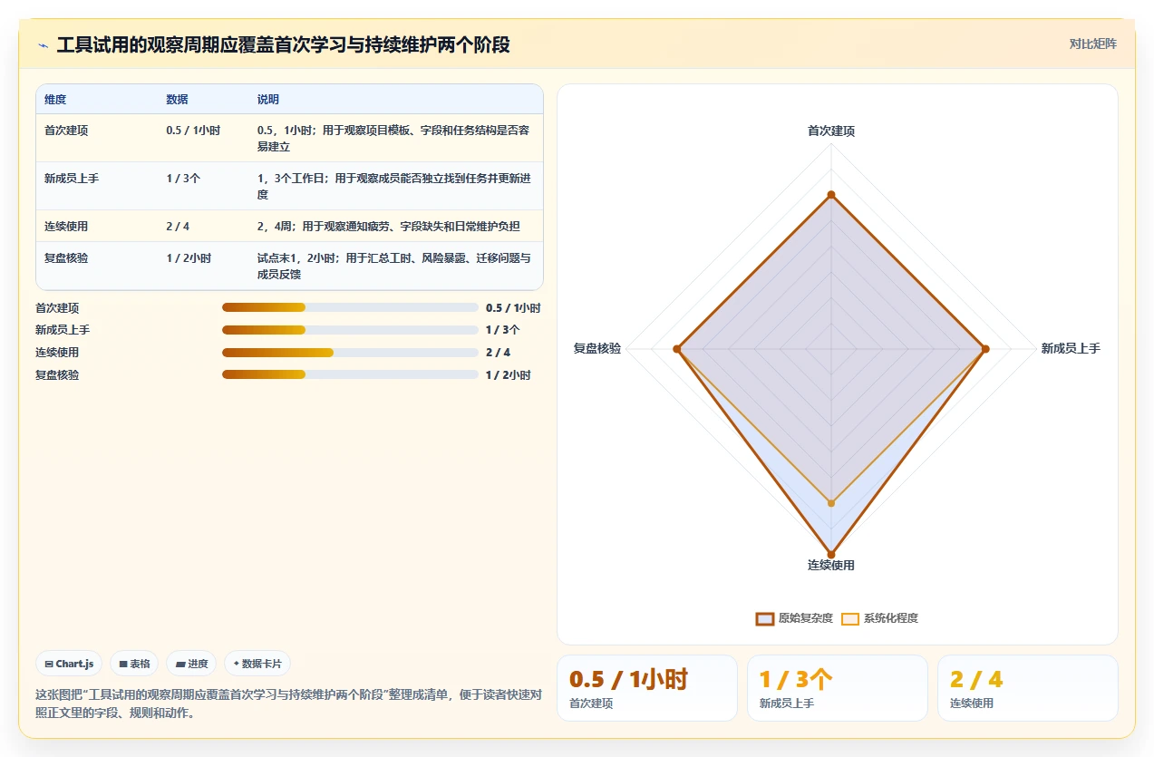Click the main title 工具试用的观察周期 heading
This screenshot has width=1154, height=757.
pos(284,45)
